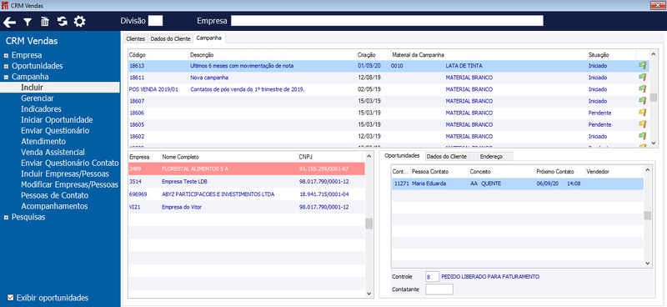
Task: Select the FLORESTAL ALIMENTOS S A row
Action: (247, 169)
